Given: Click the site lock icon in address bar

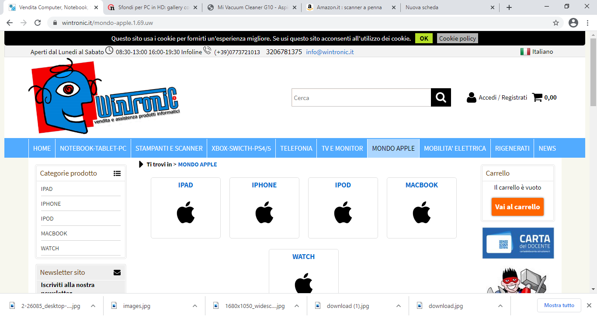Looking at the screenshot, I should (x=55, y=23).
